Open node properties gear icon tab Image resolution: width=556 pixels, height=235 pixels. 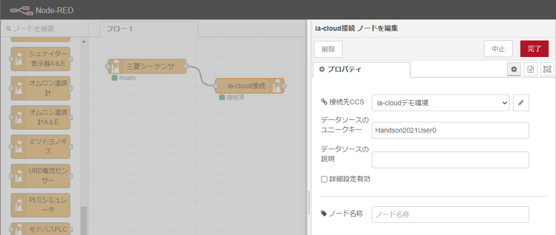click(514, 69)
